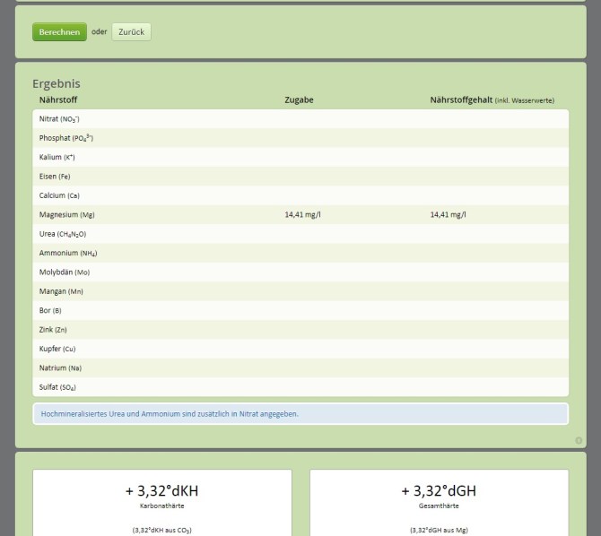Click the green Berechnen button
The image size is (601, 536).
click(x=59, y=32)
